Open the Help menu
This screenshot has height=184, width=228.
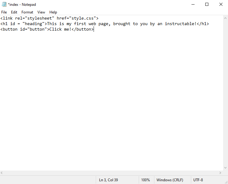pyautogui.click(x=53, y=12)
